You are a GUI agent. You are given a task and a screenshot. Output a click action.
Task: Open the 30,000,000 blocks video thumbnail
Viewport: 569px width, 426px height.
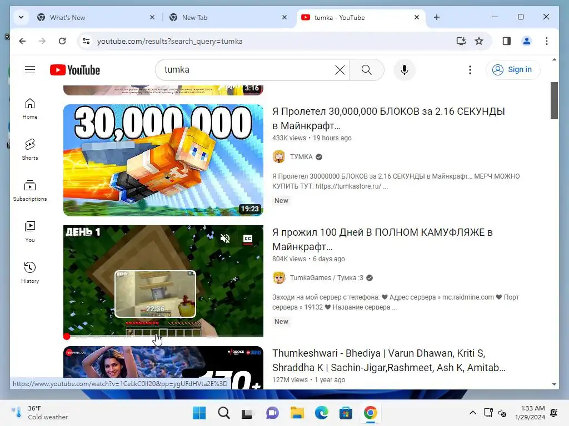tap(163, 160)
